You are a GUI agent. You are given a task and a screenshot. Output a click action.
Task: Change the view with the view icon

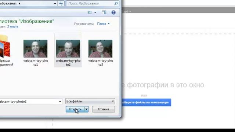(90, 12)
